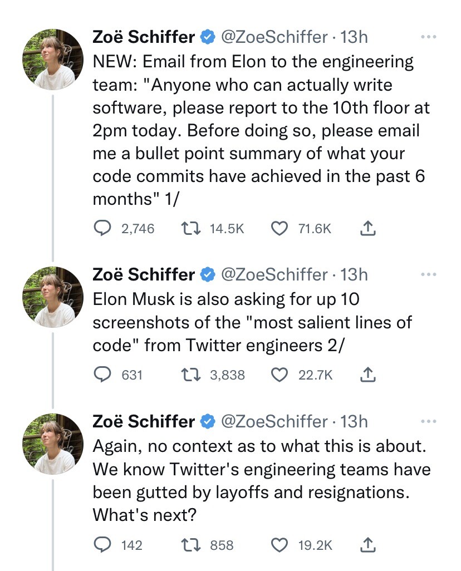Share the second tweet about code screenshots

coord(368,375)
